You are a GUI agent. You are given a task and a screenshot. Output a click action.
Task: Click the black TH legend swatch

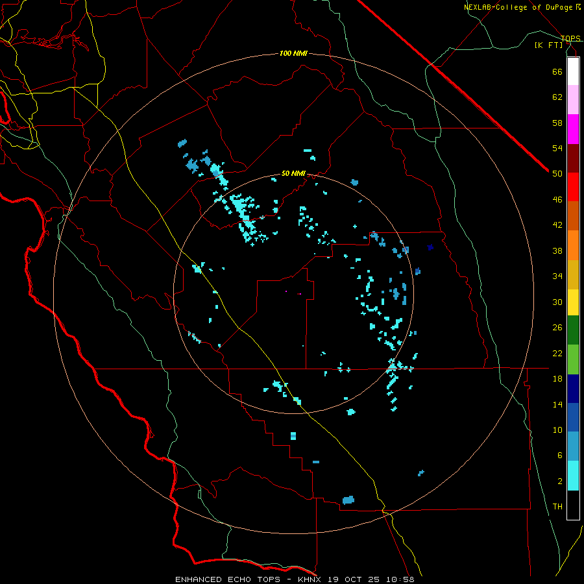click(x=573, y=505)
